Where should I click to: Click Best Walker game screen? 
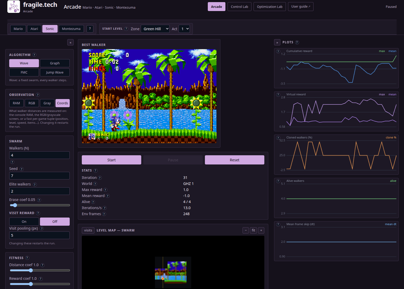pyautogui.click(x=149, y=96)
